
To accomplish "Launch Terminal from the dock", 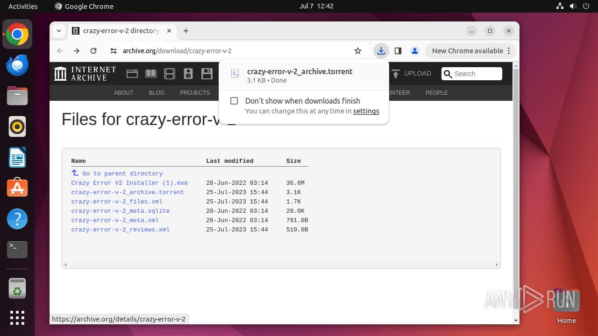I will (17, 250).
